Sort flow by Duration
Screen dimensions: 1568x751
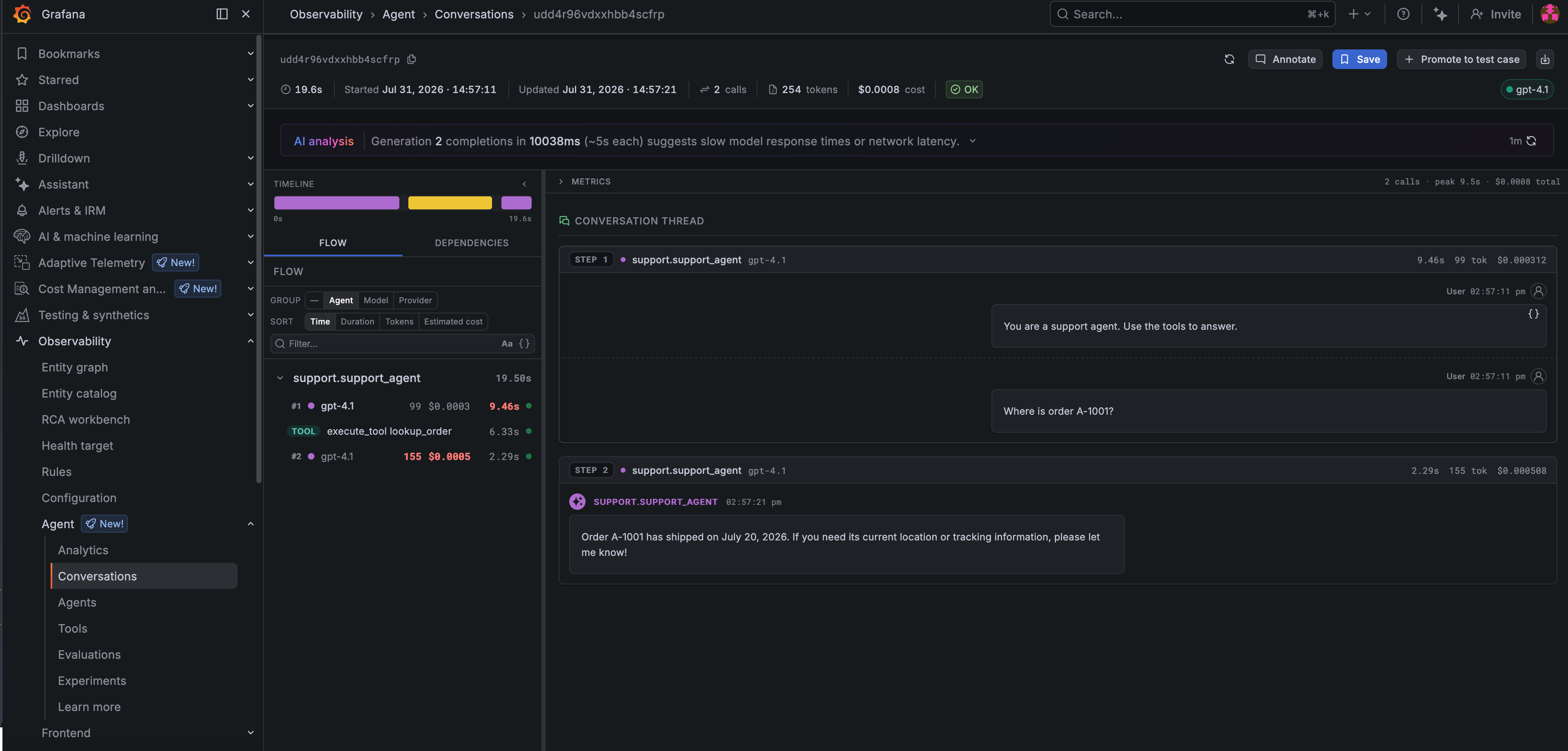click(x=357, y=321)
